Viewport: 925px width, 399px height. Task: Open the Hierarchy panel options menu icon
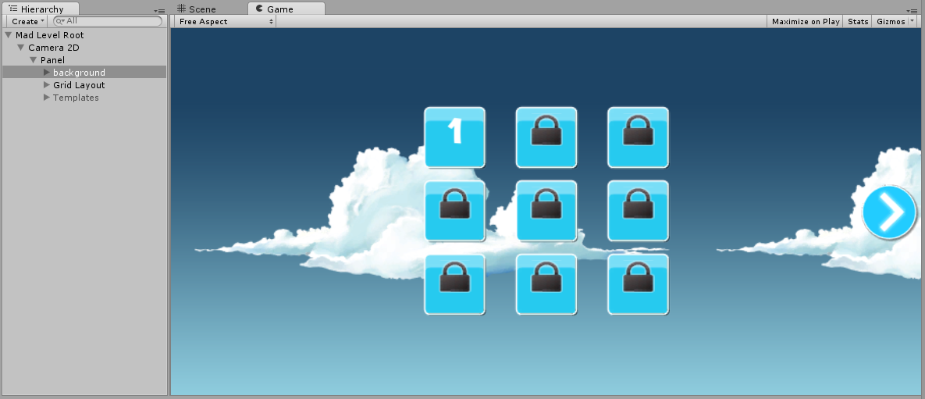coord(160,10)
